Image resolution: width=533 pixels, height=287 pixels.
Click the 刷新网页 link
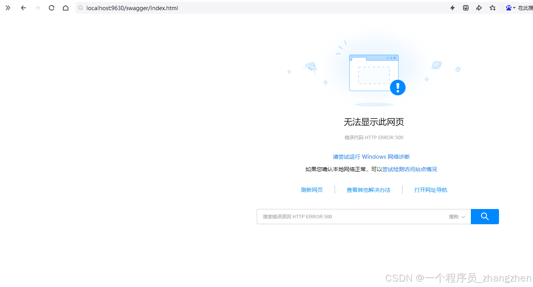pyautogui.click(x=311, y=190)
